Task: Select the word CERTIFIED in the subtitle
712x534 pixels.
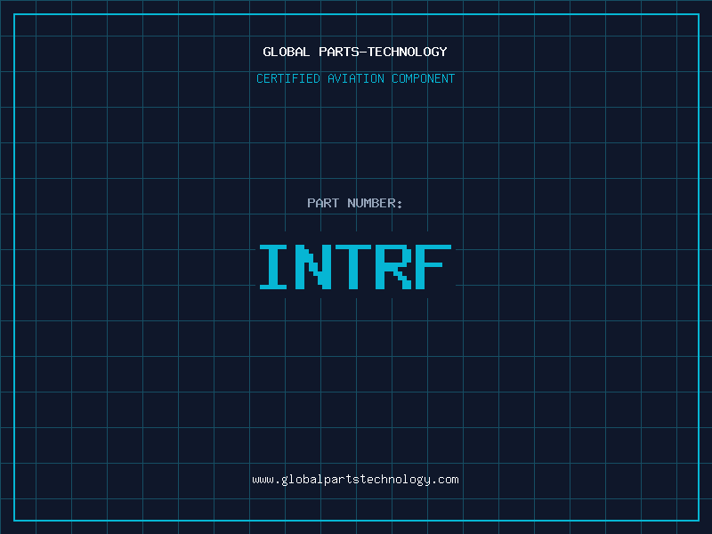Action: (288, 78)
